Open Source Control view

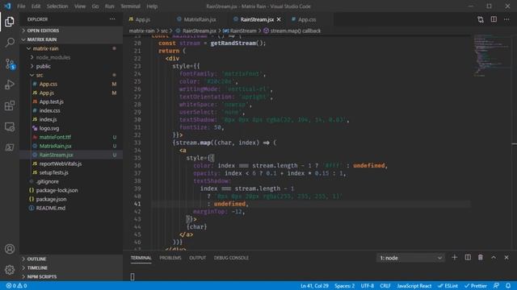10,64
